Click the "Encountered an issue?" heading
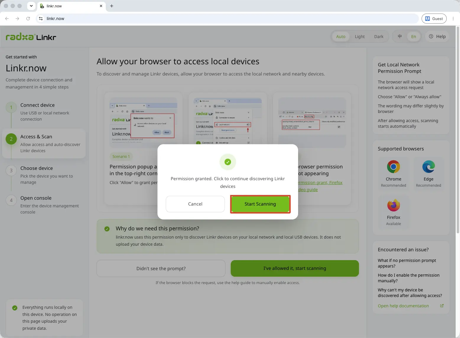The height and width of the screenshot is (338, 460). pyautogui.click(x=403, y=250)
